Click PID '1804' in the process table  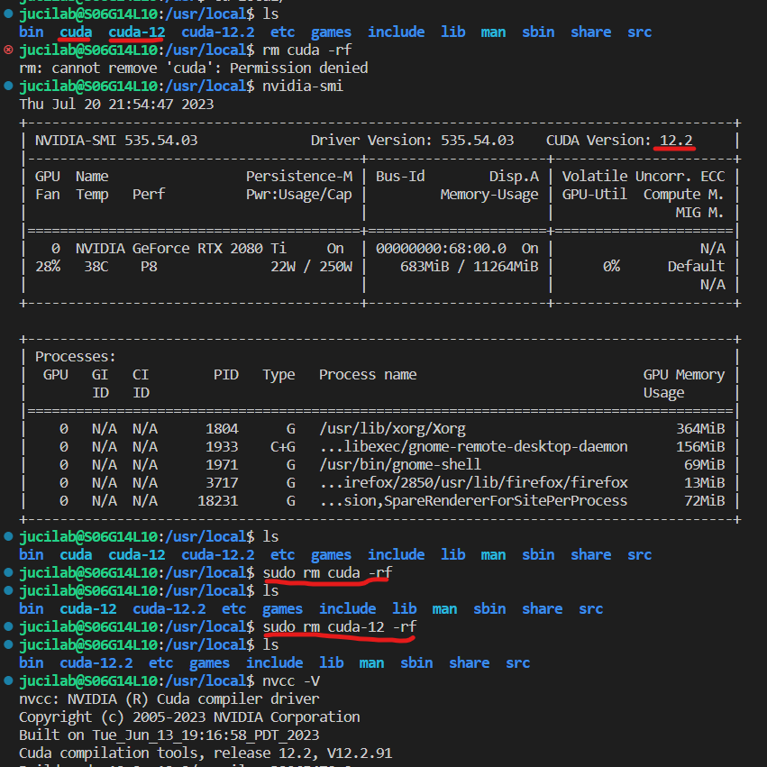click(x=222, y=429)
